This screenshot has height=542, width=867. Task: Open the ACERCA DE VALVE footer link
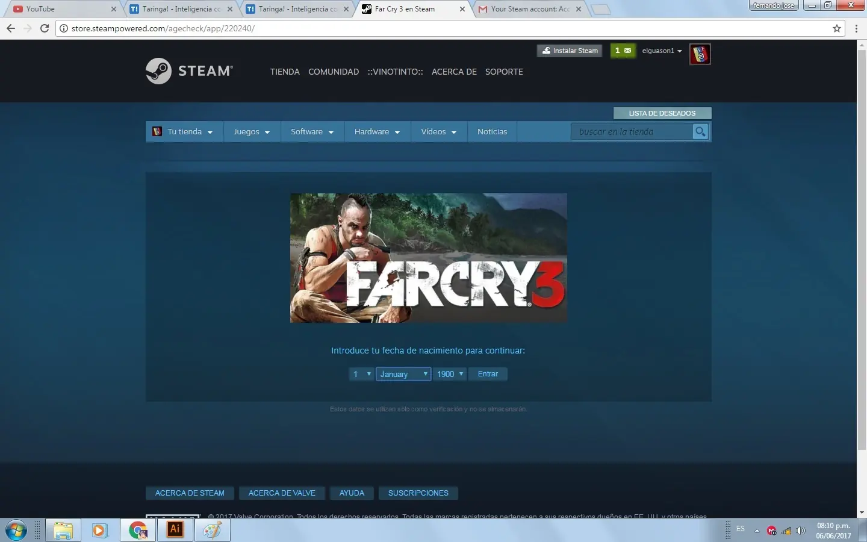point(282,493)
